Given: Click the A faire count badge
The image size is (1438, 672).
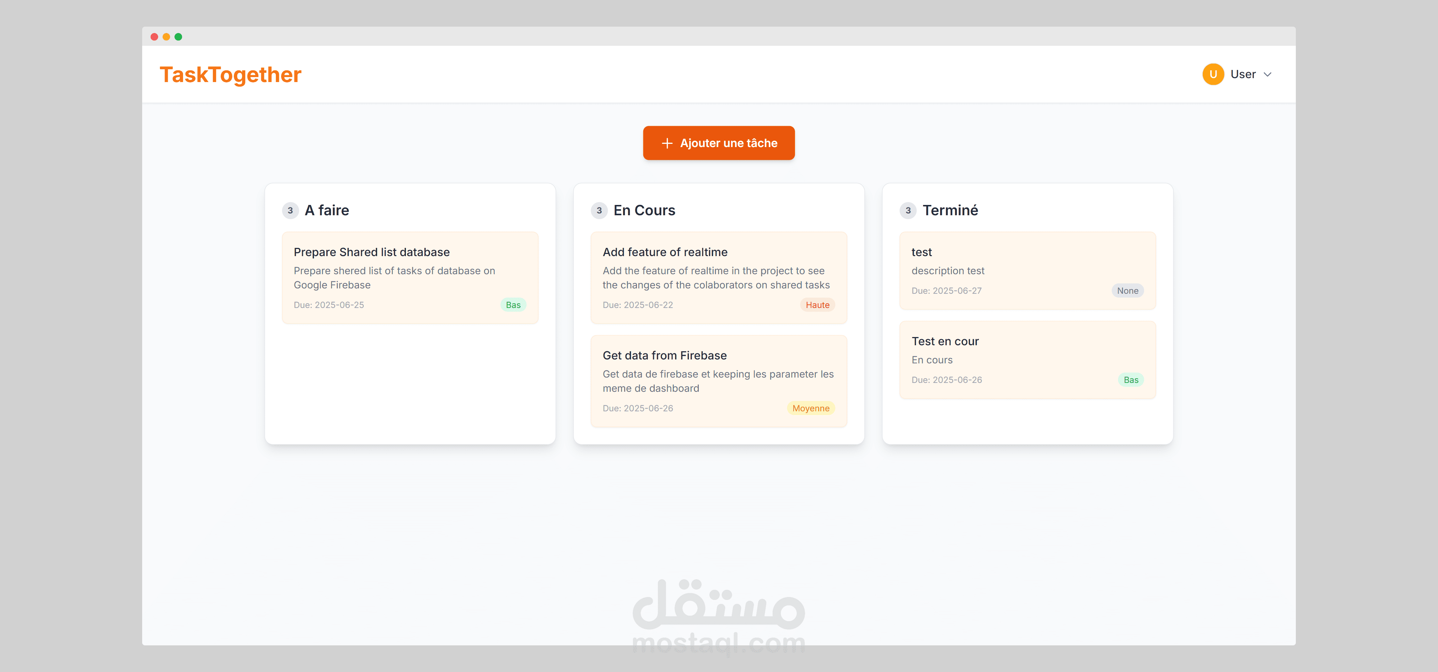Looking at the screenshot, I should pyautogui.click(x=290, y=211).
